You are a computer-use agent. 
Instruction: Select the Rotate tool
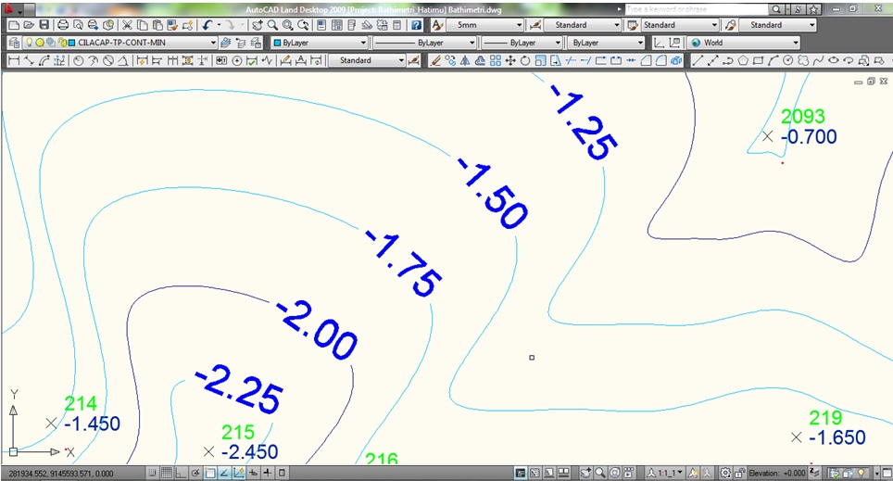point(525,60)
